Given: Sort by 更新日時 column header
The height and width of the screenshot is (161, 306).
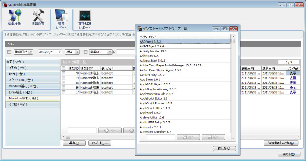Looking at the screenshot, I should [x=274, y=68].
